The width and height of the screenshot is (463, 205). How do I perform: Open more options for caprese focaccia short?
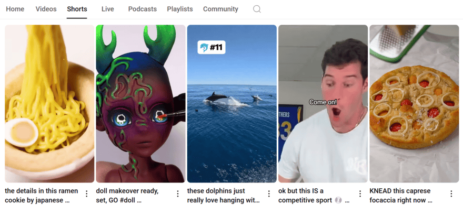[x=451, y=193]
